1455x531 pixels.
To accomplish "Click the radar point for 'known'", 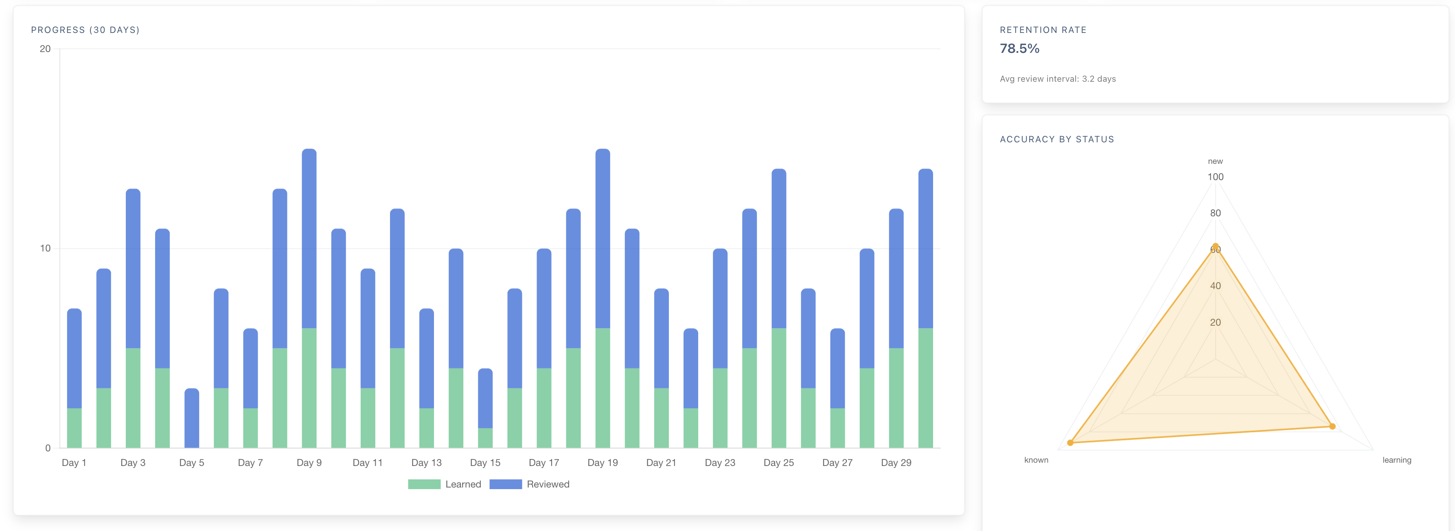I will [x=1070, y=443].
